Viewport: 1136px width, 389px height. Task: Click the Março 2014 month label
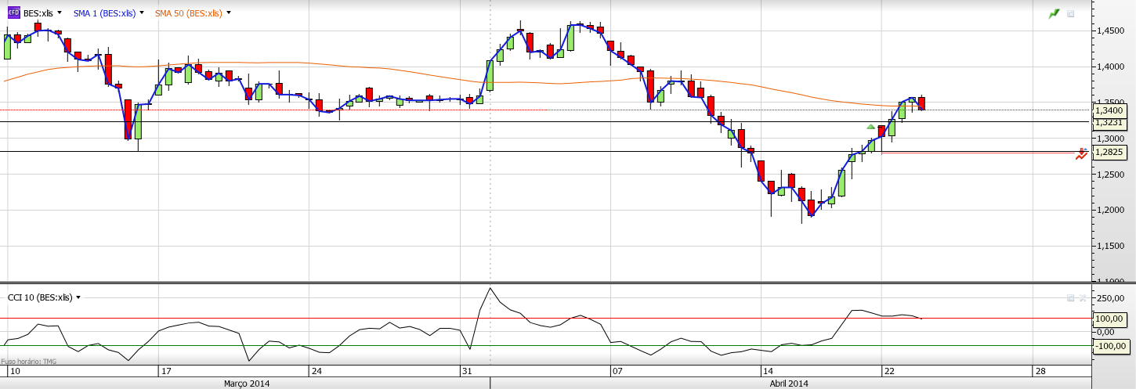247,384
